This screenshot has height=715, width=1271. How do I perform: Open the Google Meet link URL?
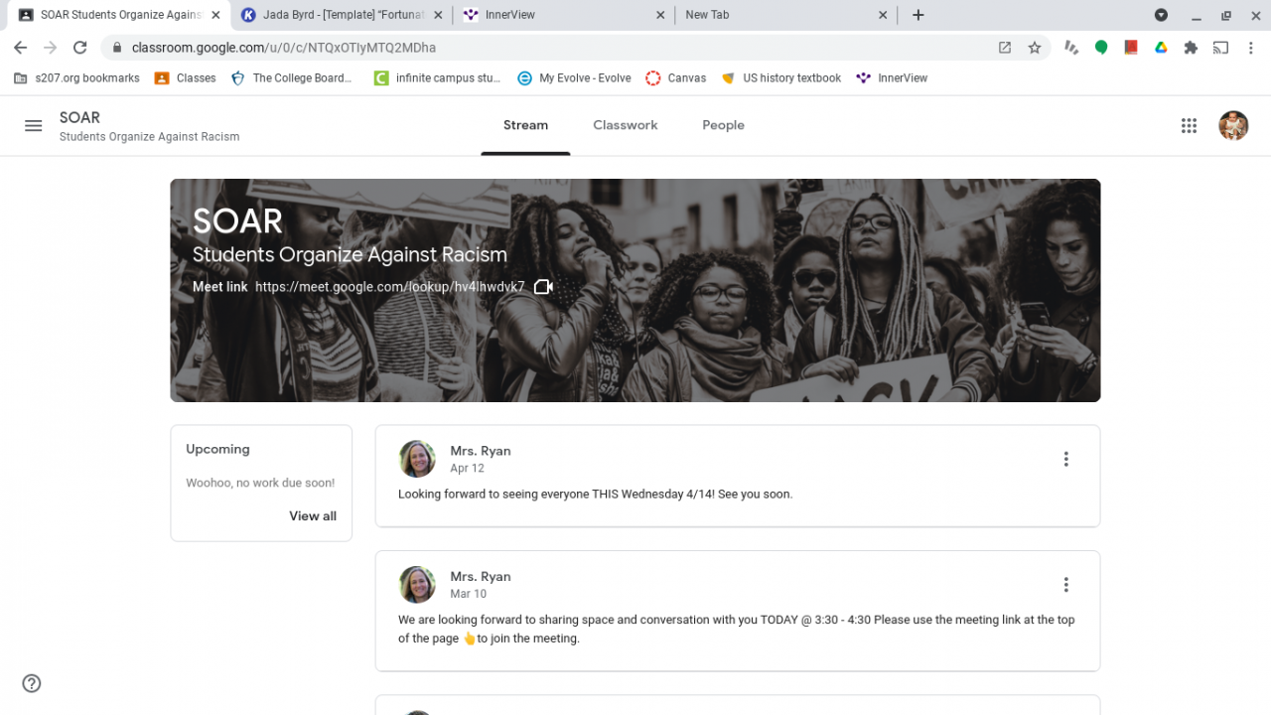click(389, 287)
